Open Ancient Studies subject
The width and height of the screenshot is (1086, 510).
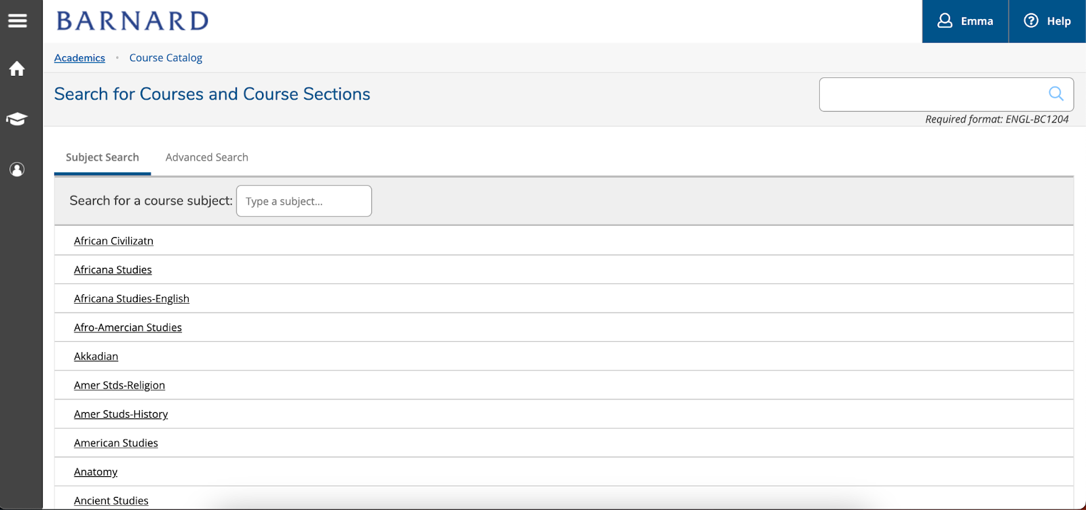pos(111,501)
